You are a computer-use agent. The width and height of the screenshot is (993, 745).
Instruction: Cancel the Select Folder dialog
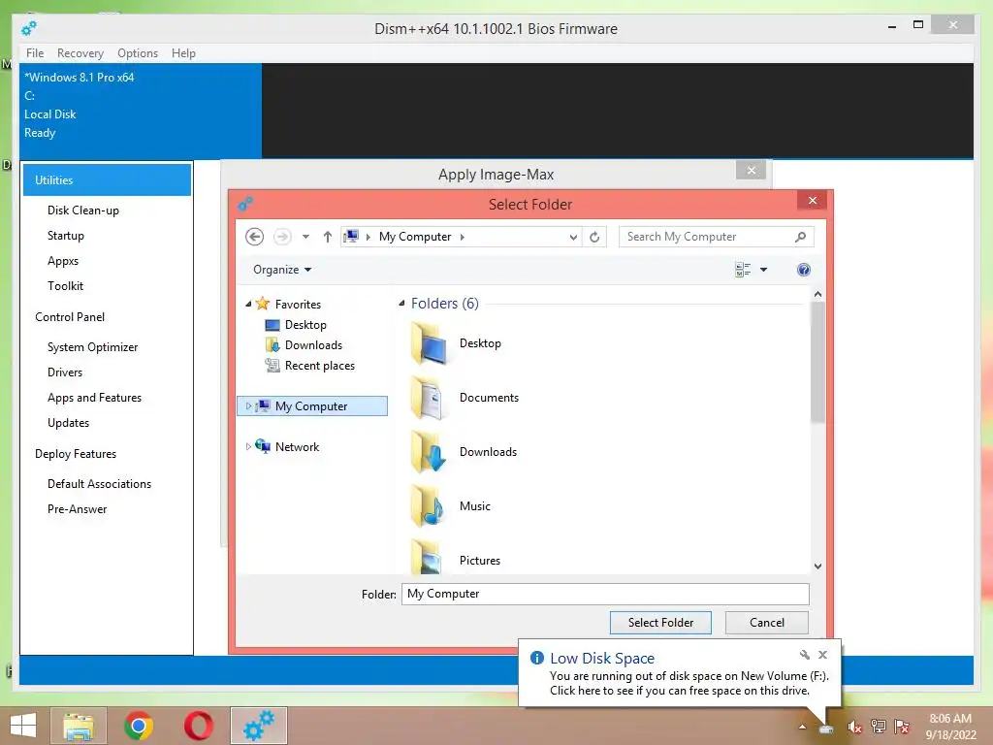click(x=767, y=623)
